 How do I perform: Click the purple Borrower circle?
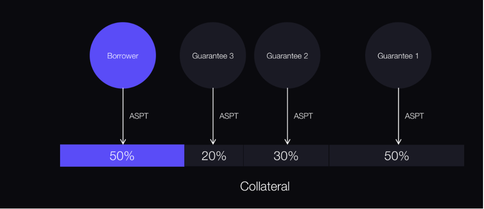(123, 55)
